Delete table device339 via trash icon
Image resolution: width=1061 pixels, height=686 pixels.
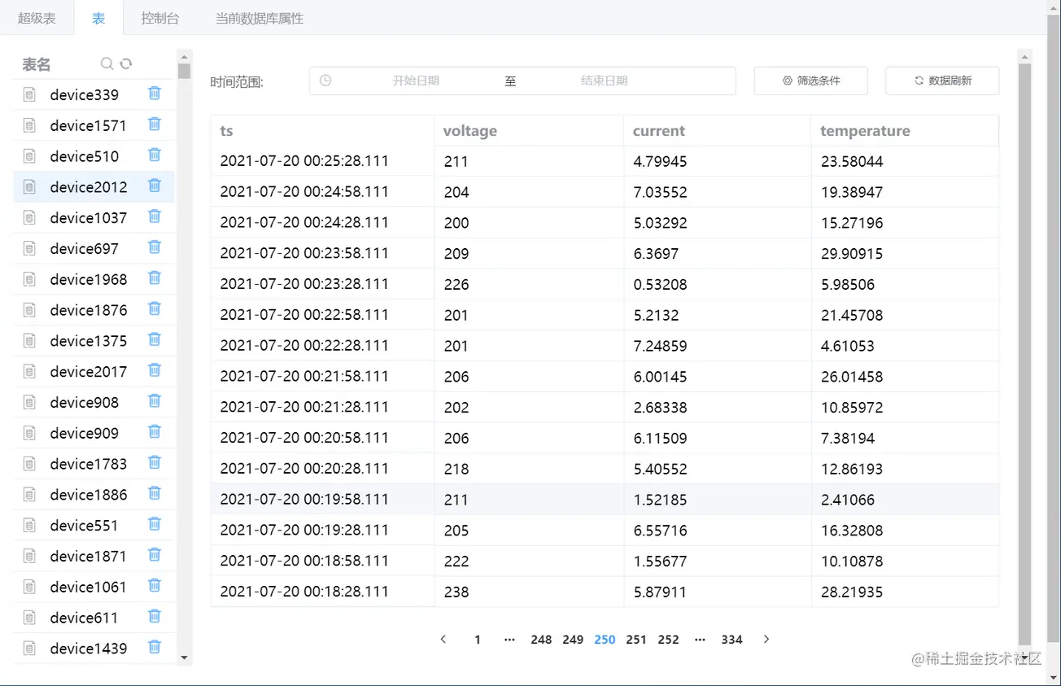coord(155,94)
